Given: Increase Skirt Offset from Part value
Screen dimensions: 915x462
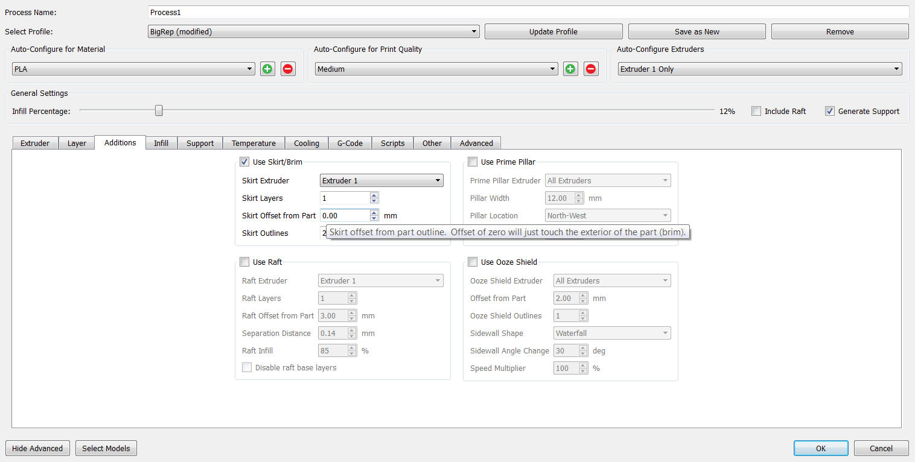Looking at the screenshot, I should pyautogui.click(x=374, y=213).
